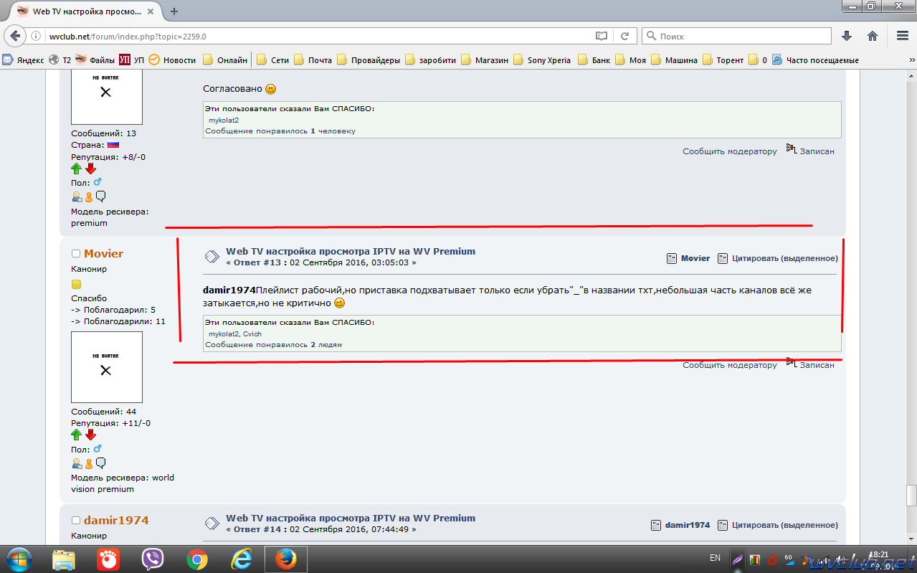Open the Firefox hamburger menu

tap(902, 36)
